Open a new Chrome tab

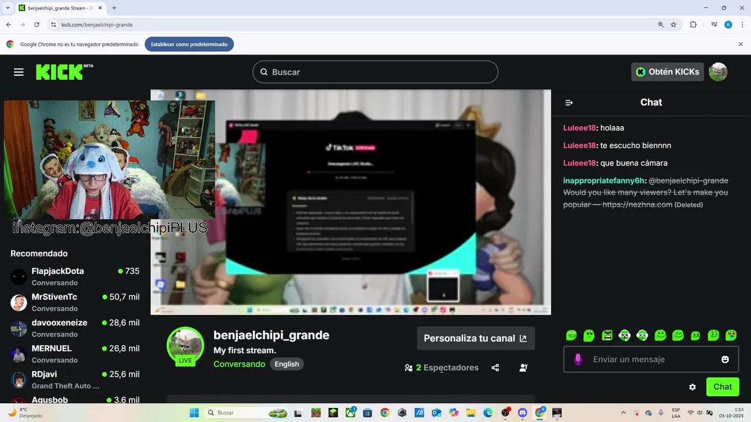point(114,8)
